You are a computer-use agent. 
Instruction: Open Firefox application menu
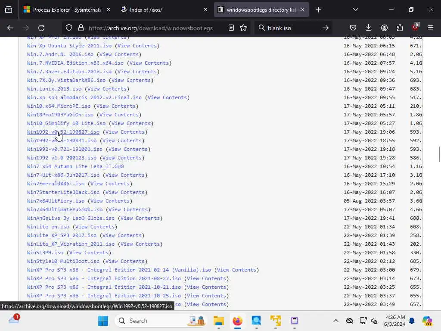[431, 28]
